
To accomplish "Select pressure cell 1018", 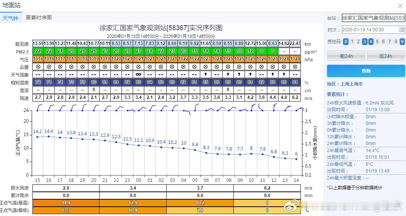I will point(83,59).
